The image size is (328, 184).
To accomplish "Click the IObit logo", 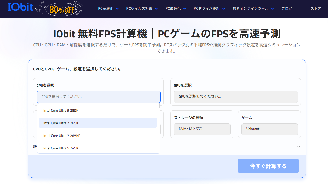I will pos(20,7).
